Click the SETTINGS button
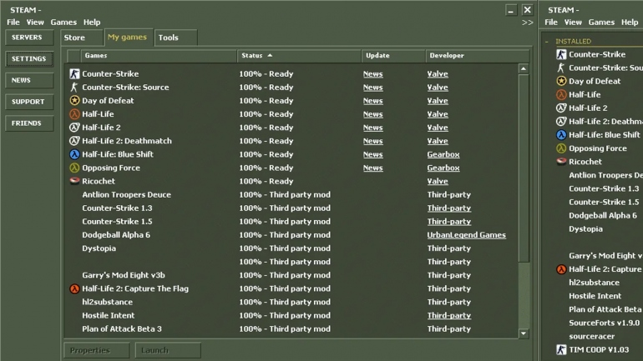Viewport: 643px width, 361px height. pyautogui.click(x=29, y=58)
